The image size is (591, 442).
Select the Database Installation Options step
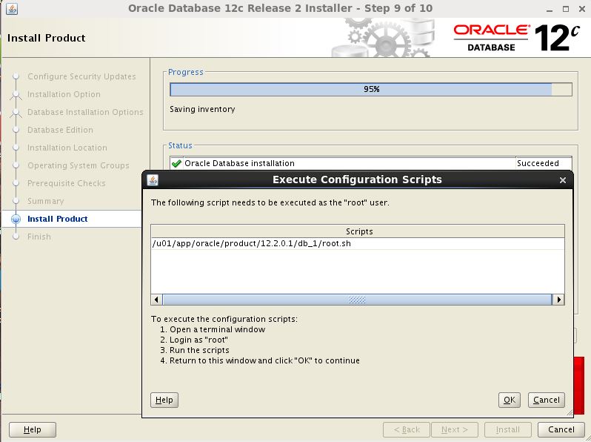[x=85, y=112]
